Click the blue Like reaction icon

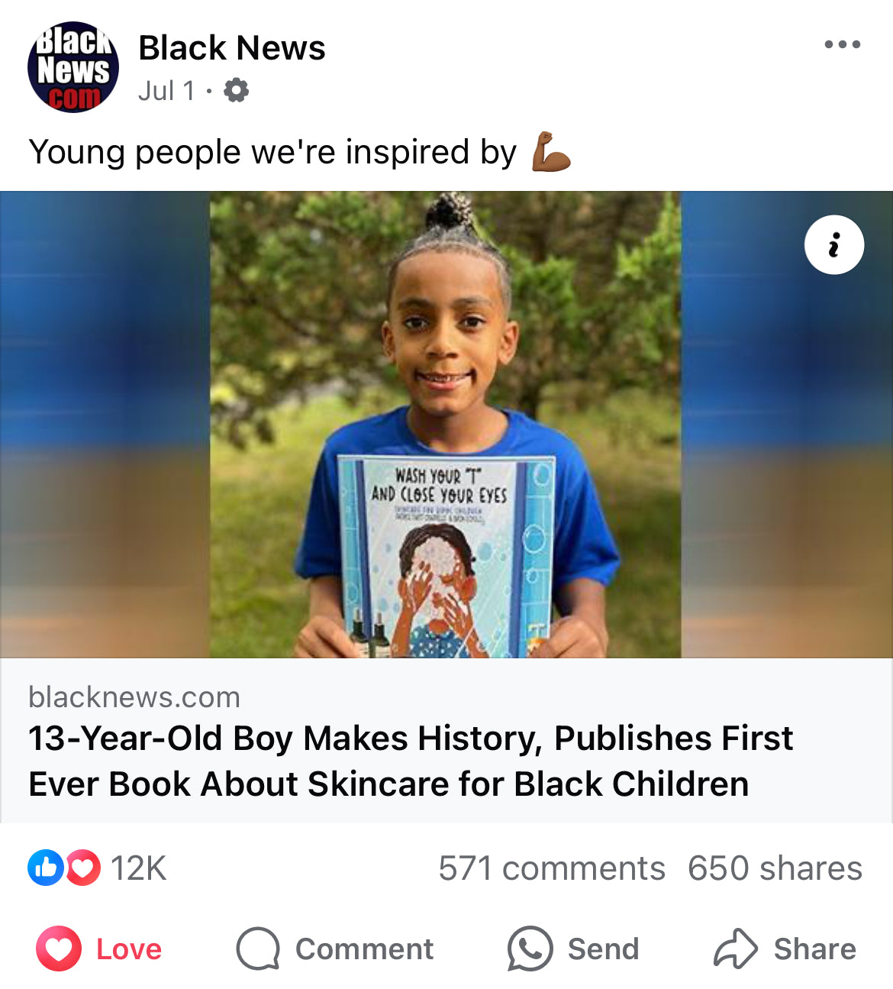tap(45, 868)
